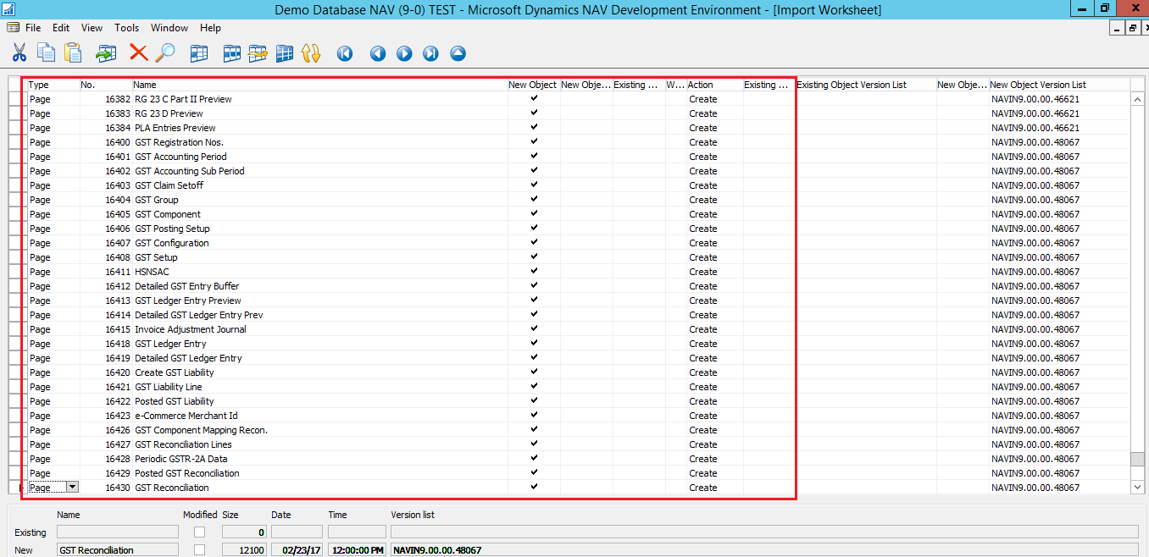Click the round blue up-arrow toolbar icon
The height and width of the screenshot is (557, 1149).
click(x=458, y=53)
